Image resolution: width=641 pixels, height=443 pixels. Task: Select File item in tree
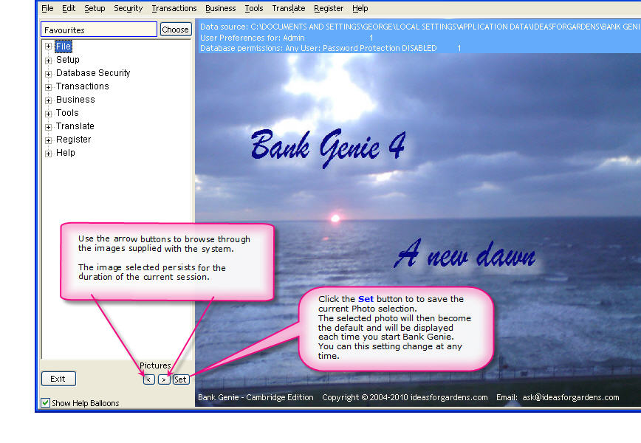coord(64,47)
